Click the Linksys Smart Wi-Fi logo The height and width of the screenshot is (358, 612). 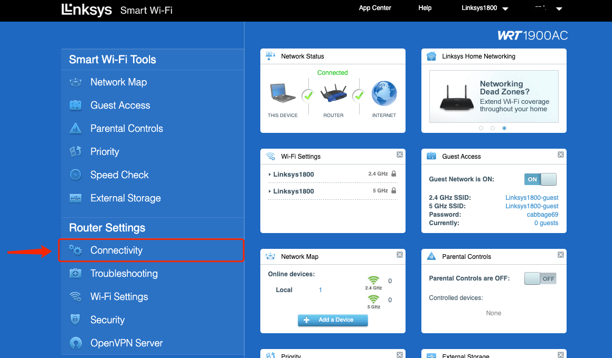coord(117,10)
